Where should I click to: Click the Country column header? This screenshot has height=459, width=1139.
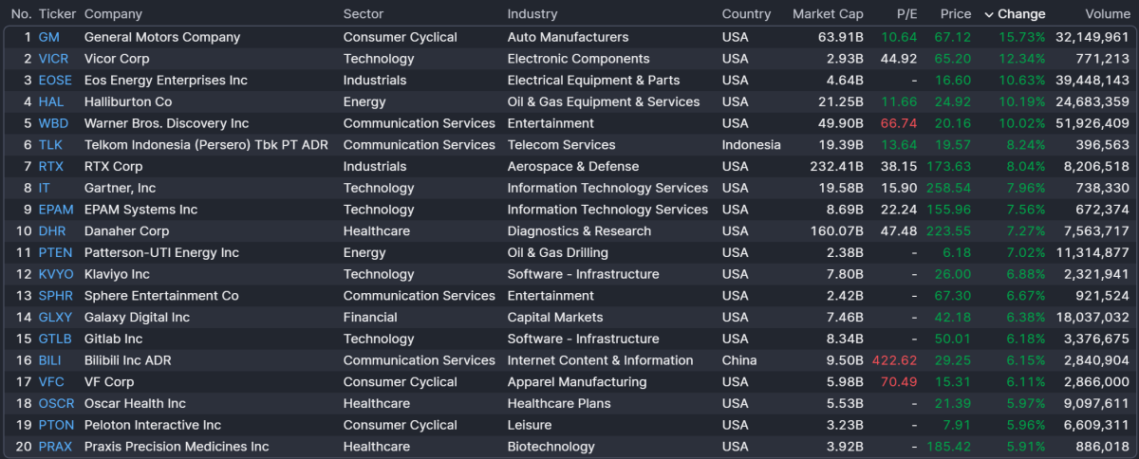tap(746, 14)
